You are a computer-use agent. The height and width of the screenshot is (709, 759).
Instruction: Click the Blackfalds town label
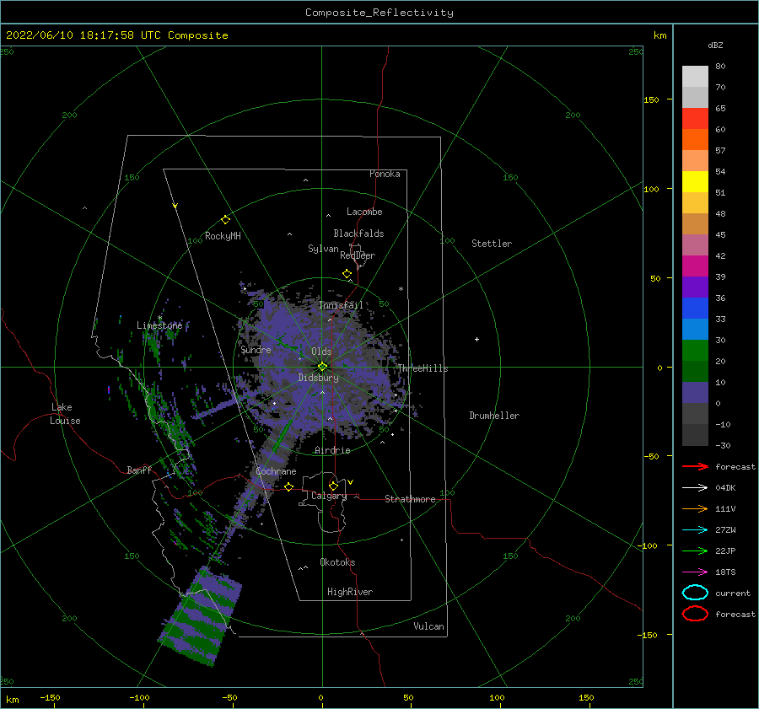tap(358, 234)
